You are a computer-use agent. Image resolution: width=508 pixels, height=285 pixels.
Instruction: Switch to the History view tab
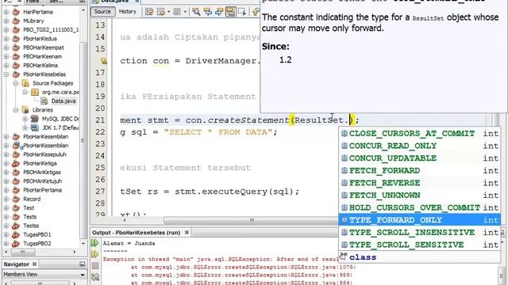click(127, 12)
